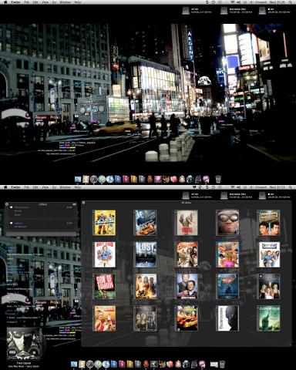Open the LOST cover in the movie grid
This screenshot has width=296, height=370.
coord(146,254)
